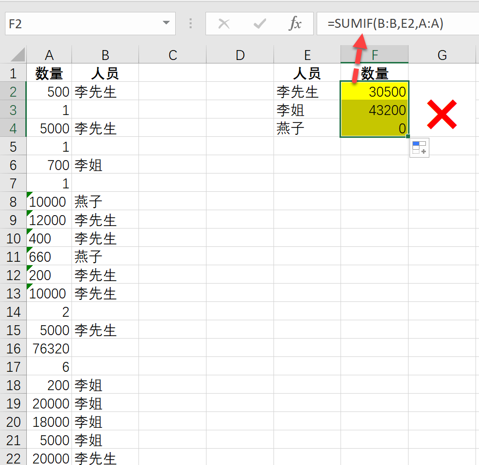Image resolution: width=479 pixels, height=465 pixels.
Task: Select row 22 header
Action: click(x=13, y=458)
